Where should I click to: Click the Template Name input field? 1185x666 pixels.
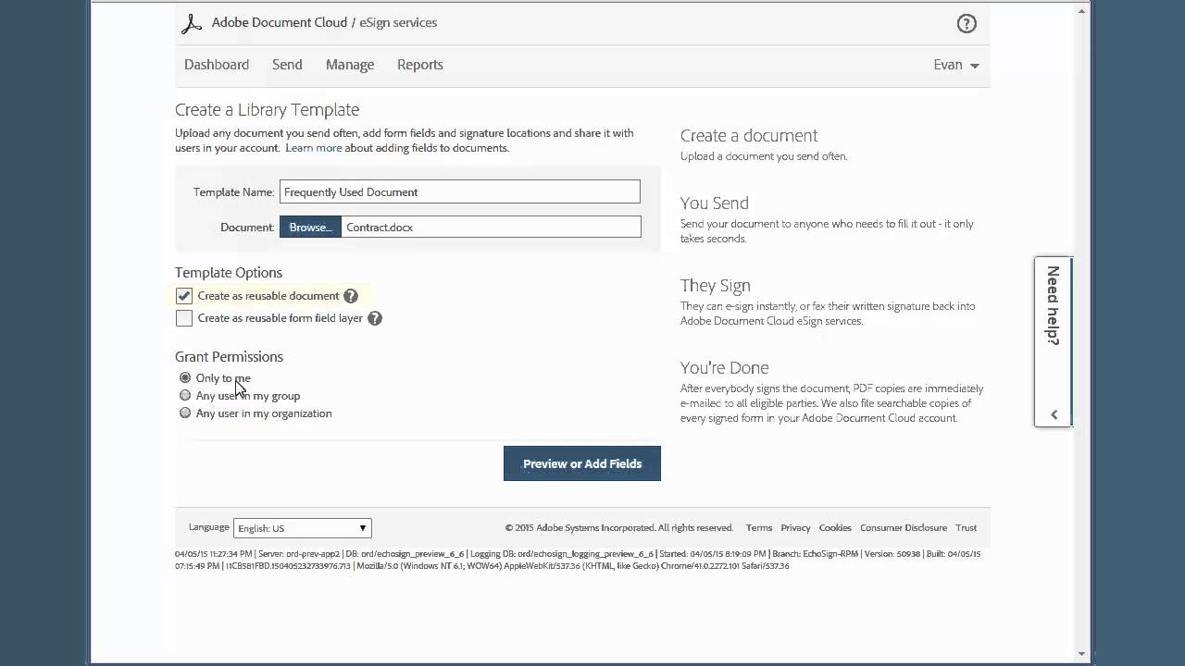(460, 191)
